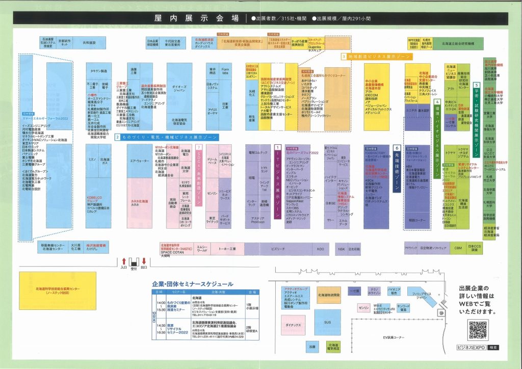Click the yellow 北海道科学技術総合振興センター booth

click(x=58, y=291)
